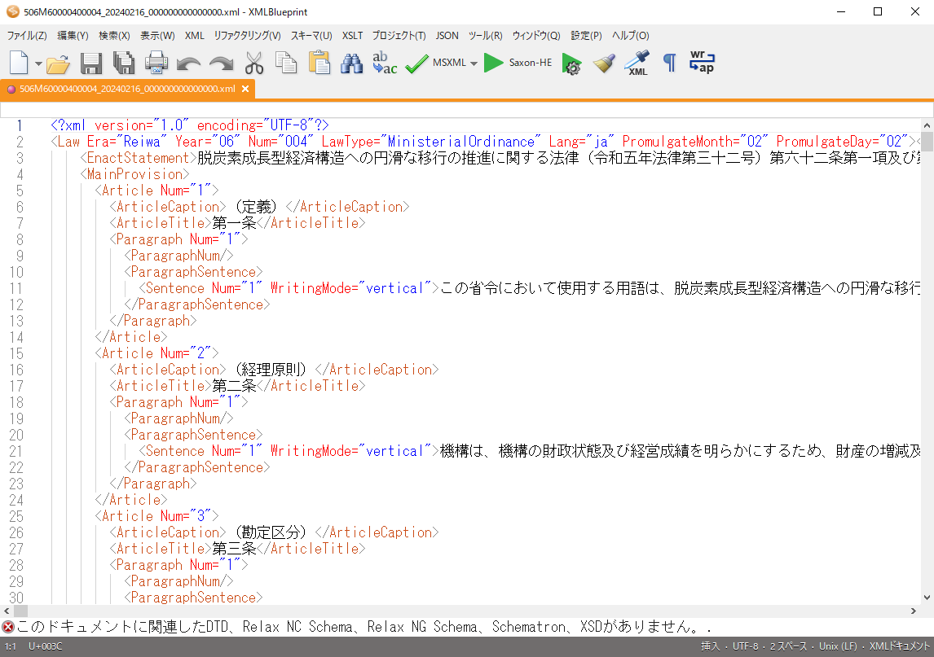Run XSLT transformation with Saxon-HE play icon
Viewport: 934px width, 657px height.
tap(493, 62)
